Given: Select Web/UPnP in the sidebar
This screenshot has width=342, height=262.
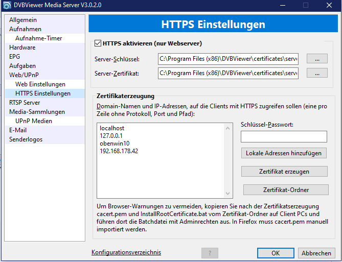Looking at the screenshot, I should point(44,75).
